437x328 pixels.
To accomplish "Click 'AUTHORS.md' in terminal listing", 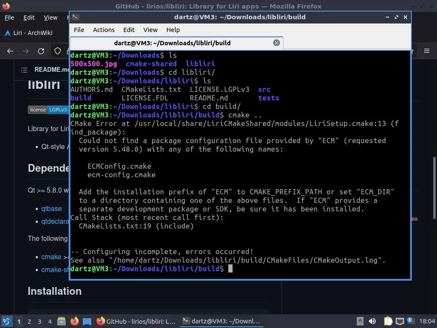I will (92, 89).
